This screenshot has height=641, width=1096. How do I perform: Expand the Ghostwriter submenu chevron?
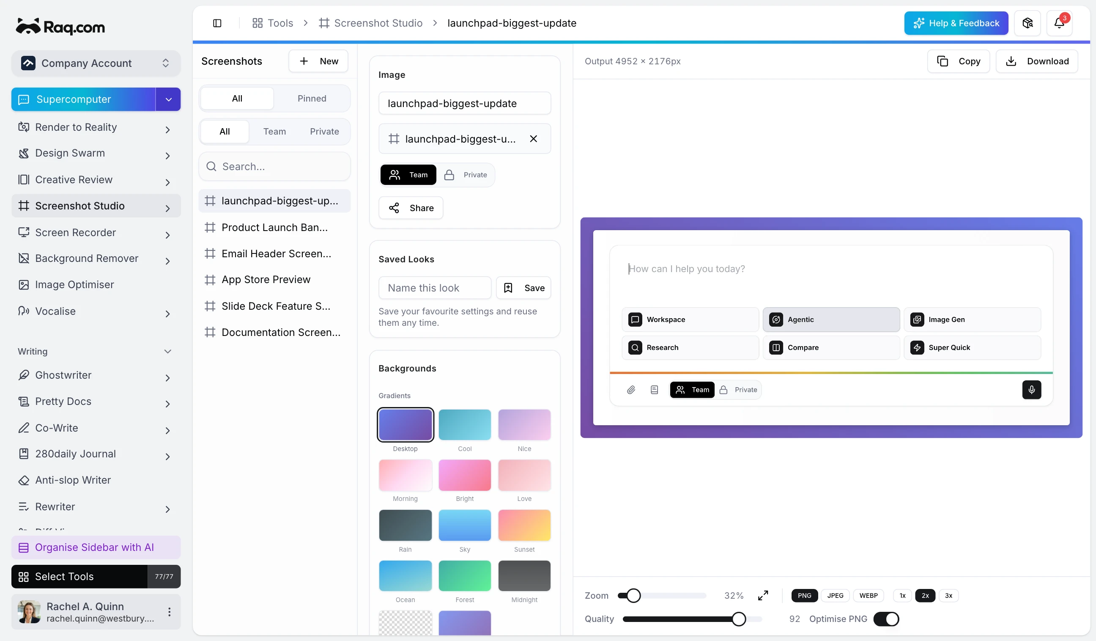[x=167, y=377]
